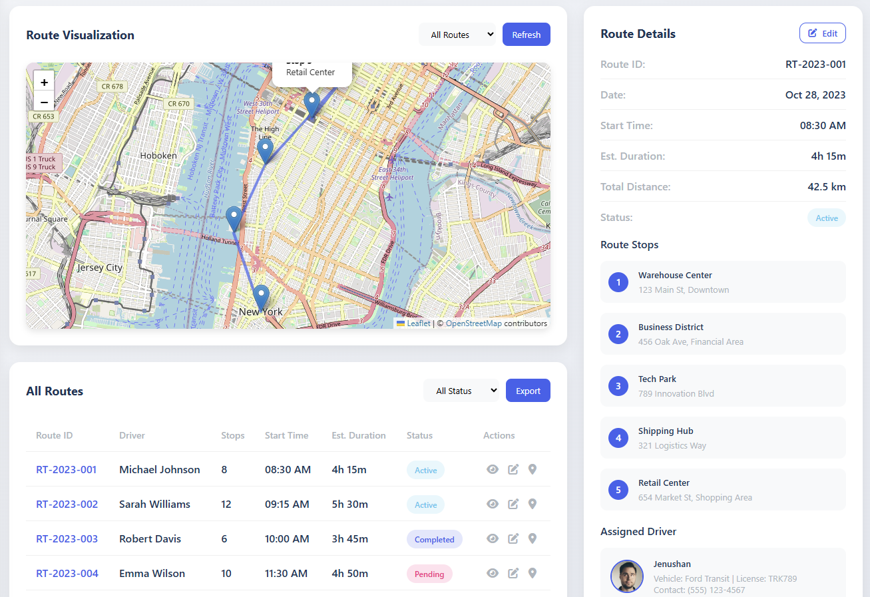Image resolution: width=870 pixels, height=597 pixels.
Task: Edit Robert Davis' route via pencil icon
Action: click(x=513, y=538)
